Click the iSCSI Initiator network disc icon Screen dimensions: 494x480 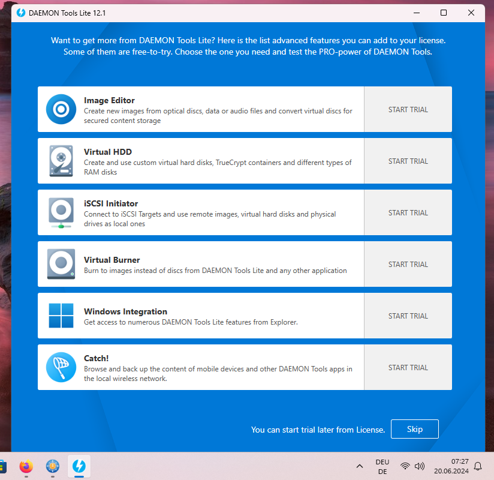pos(61,212)
